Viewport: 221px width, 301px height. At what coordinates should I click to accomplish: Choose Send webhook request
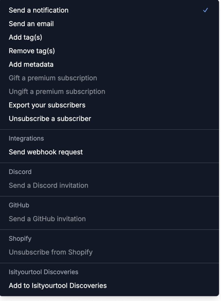109,152
